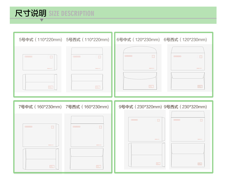Screen dimensions: 225x178
Task: Click red label on 6号西式 envelope back
Action: (200, 86)
